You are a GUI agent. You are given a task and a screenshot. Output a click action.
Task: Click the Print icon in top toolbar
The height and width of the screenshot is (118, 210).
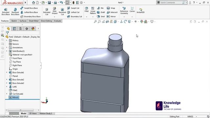55,3
